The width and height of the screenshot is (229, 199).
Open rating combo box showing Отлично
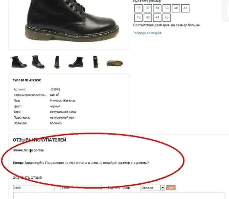pos(153,188)
